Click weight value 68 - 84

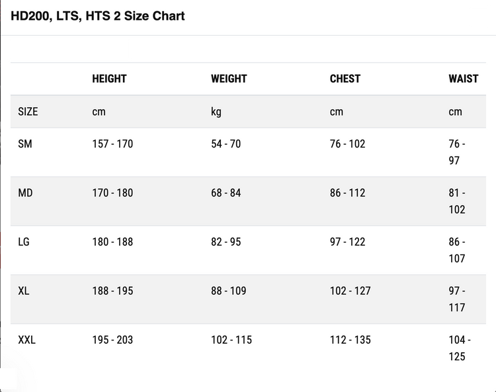(x=226, y=193)
